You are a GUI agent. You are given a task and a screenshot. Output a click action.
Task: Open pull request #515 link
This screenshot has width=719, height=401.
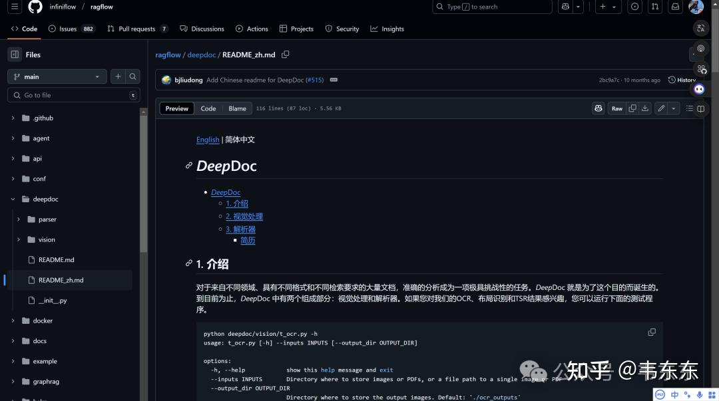pyautogui.click(x=314, y=80)
